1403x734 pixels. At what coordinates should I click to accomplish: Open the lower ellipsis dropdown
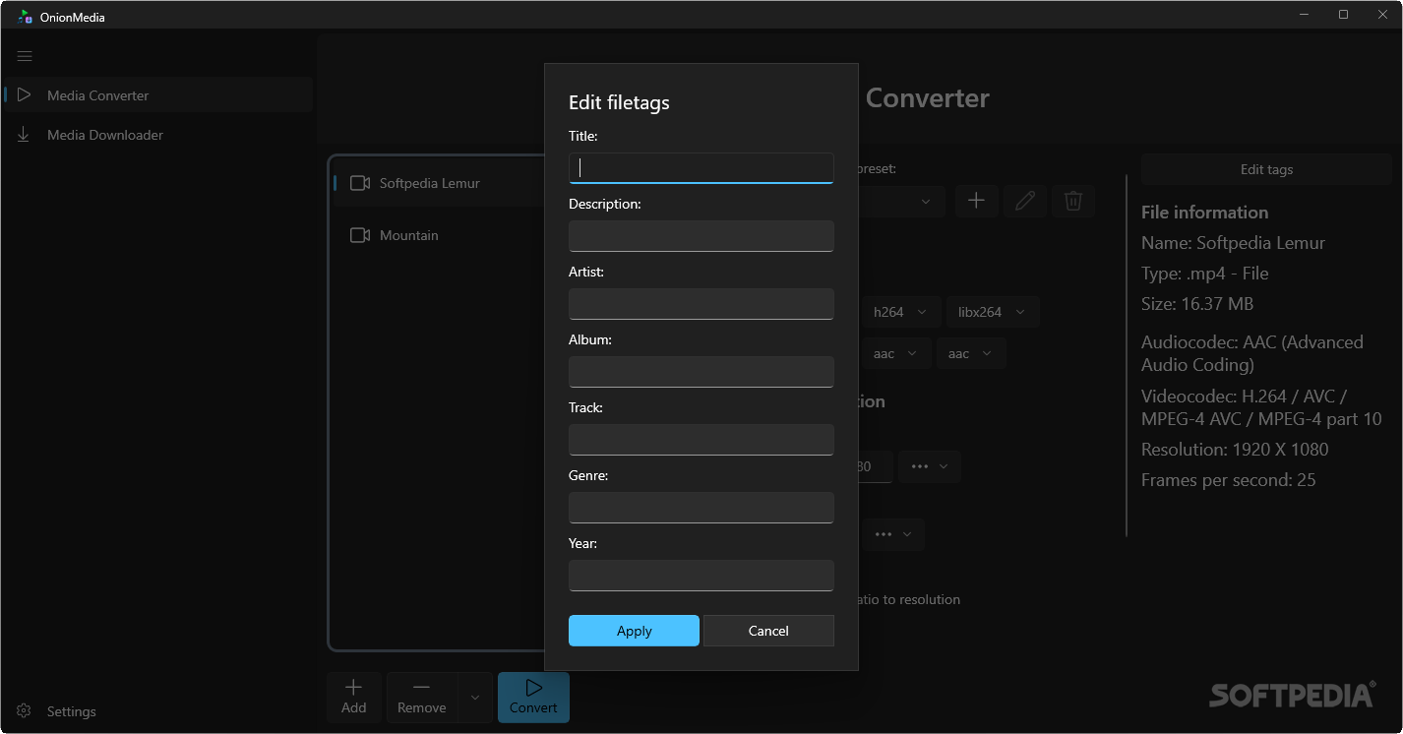(893, 534)
